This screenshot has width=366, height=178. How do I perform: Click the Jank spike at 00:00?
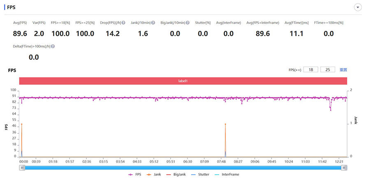click(21, 124)
